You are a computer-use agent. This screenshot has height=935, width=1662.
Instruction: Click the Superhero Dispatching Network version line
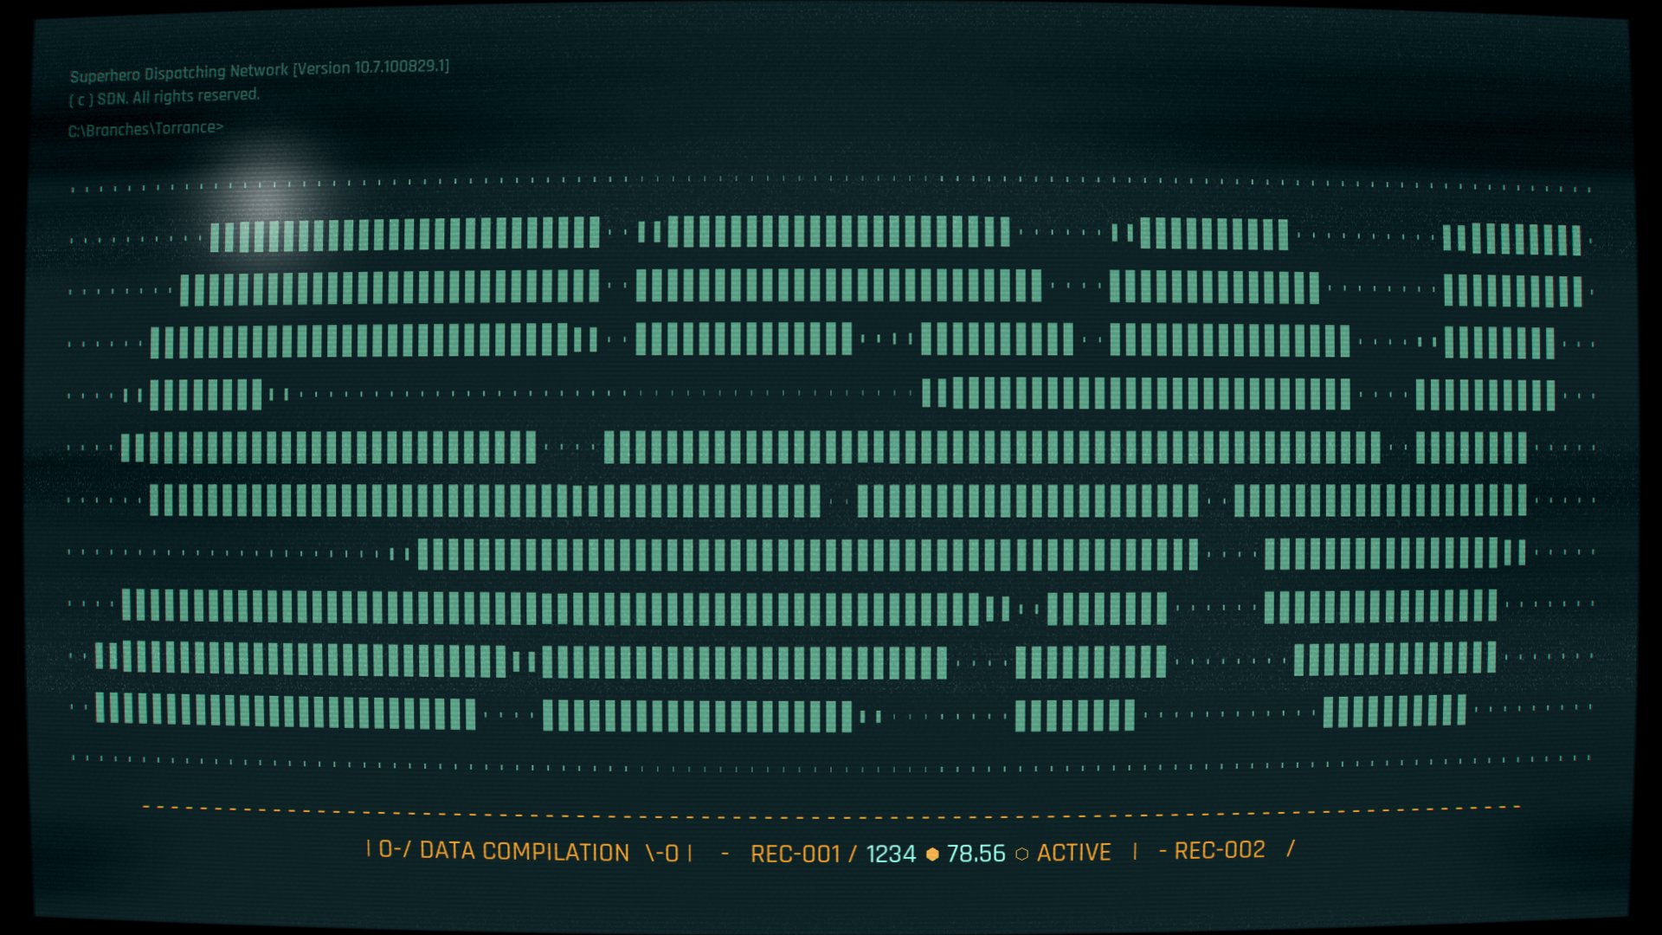click(260, 69)
